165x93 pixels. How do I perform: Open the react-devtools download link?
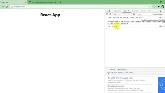(118, 24)
